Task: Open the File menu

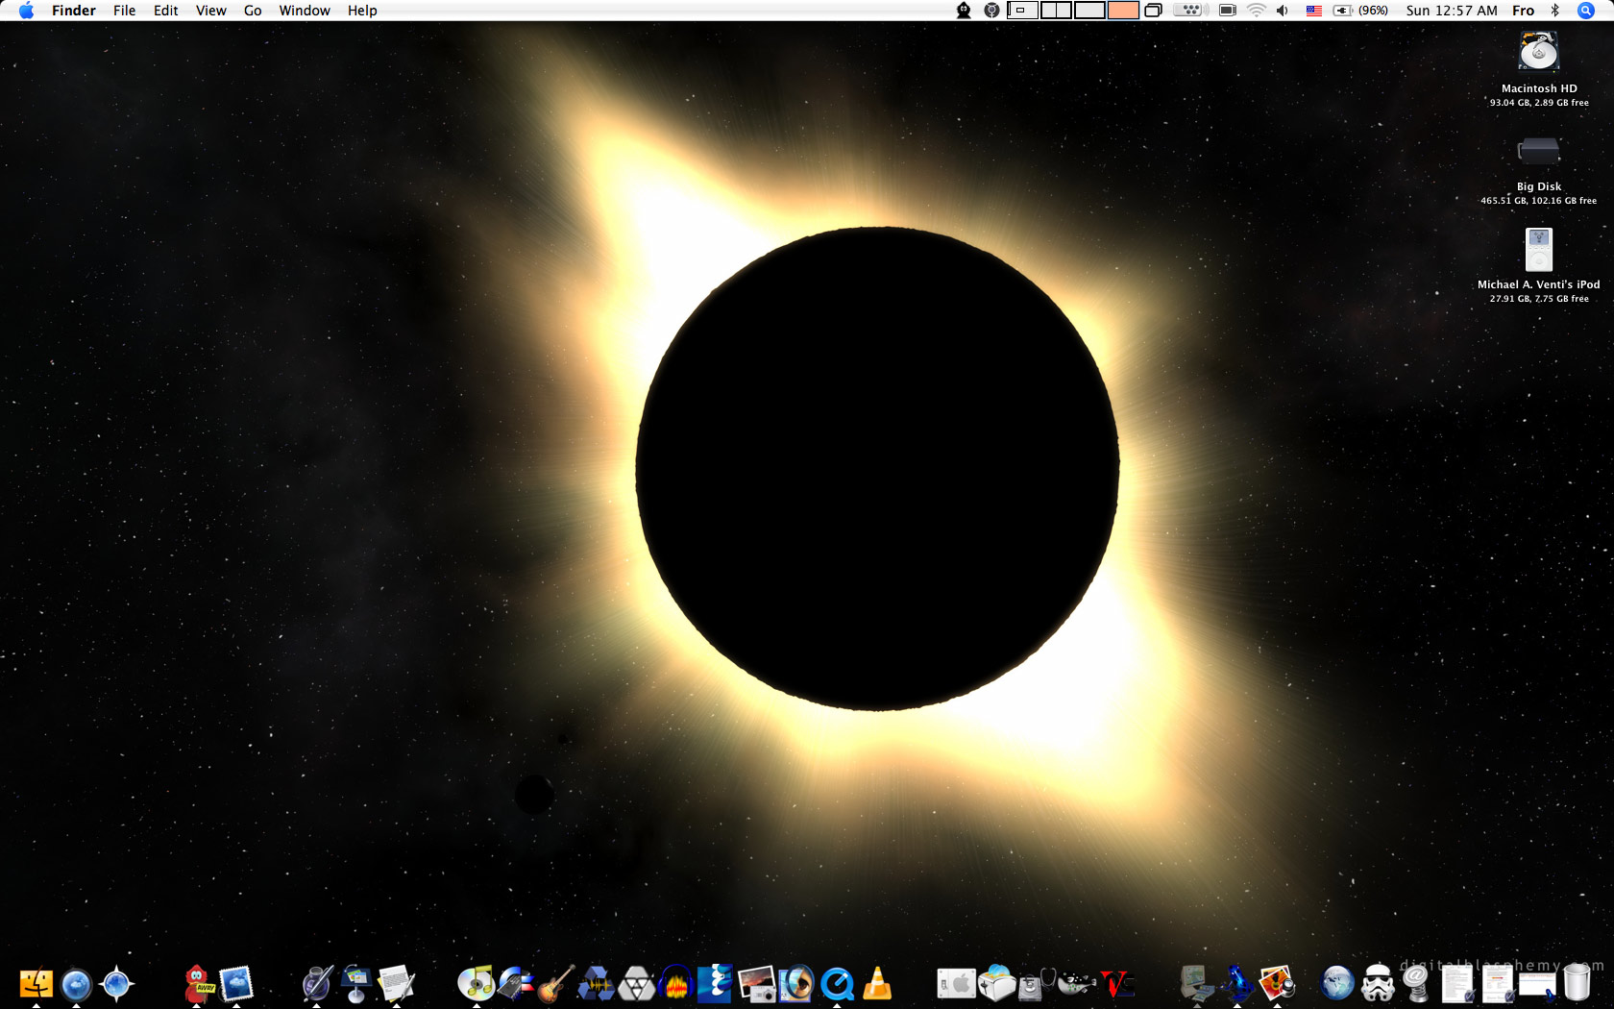Action: coord(124,11)
